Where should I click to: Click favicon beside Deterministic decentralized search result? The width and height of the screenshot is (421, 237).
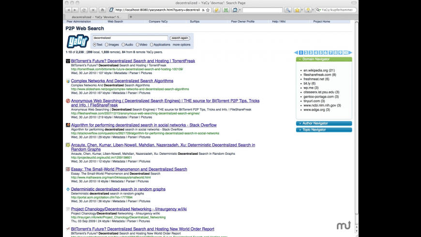pyautogui.click(x=68, y=189)
